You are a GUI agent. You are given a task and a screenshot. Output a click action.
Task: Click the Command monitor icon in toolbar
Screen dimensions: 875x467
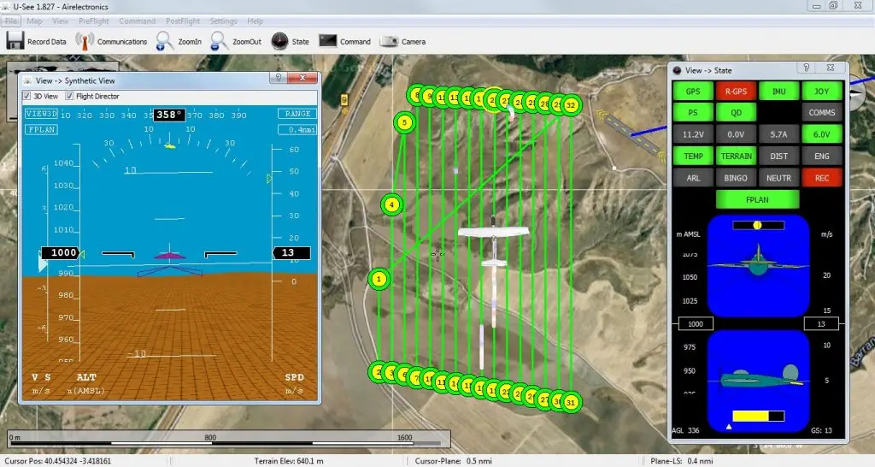(x=327, y=40)
